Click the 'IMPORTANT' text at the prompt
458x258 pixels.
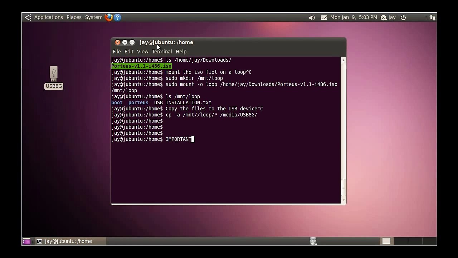pos(179,139)
